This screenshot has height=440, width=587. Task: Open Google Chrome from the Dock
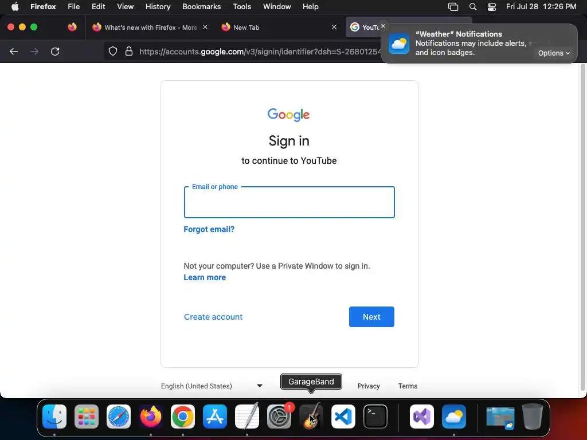[x=183, y=417]
